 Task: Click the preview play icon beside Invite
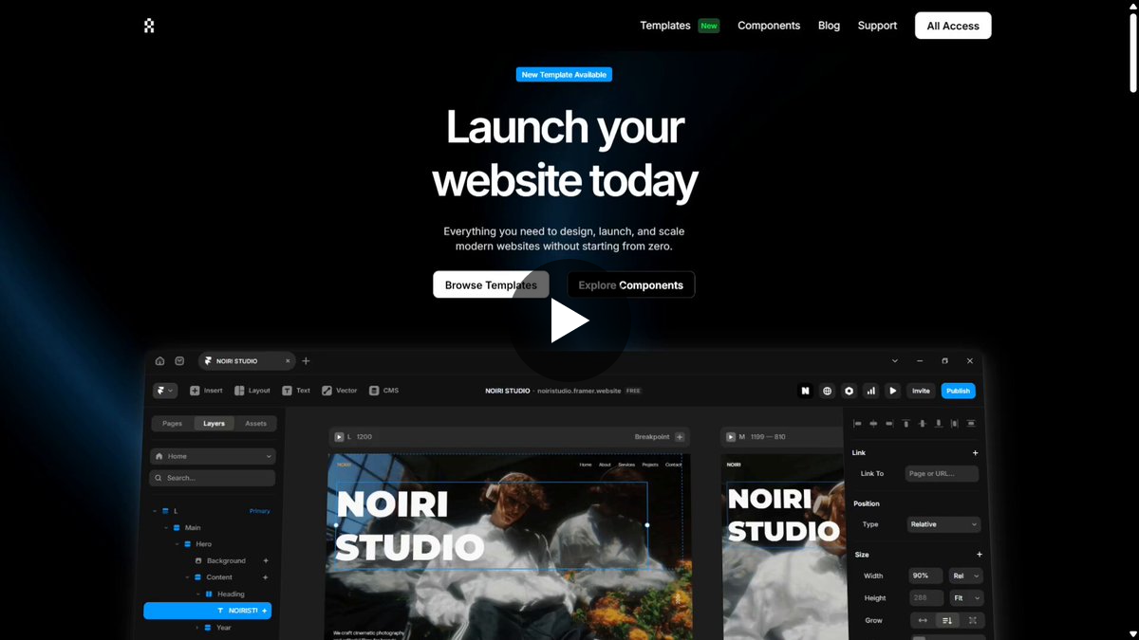pyautogui.click(x=893, y=391)
